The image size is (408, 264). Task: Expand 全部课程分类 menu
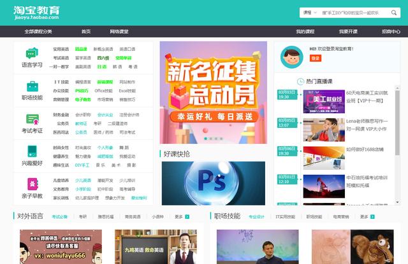tap(38, 31)
